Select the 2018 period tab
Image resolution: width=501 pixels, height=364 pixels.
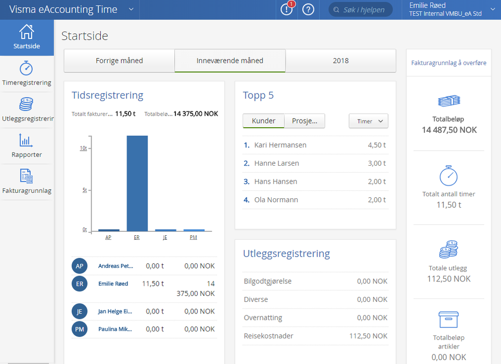[341, 61]
